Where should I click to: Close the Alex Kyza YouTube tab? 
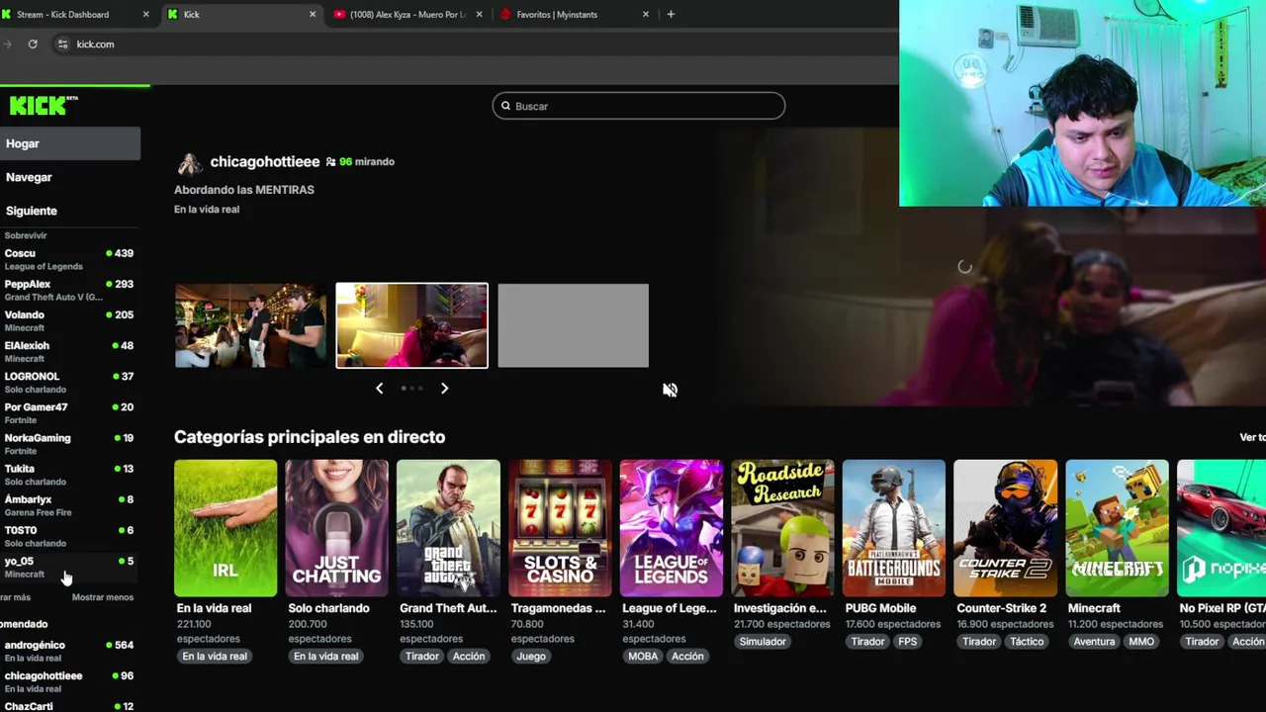tap(480, 14)
